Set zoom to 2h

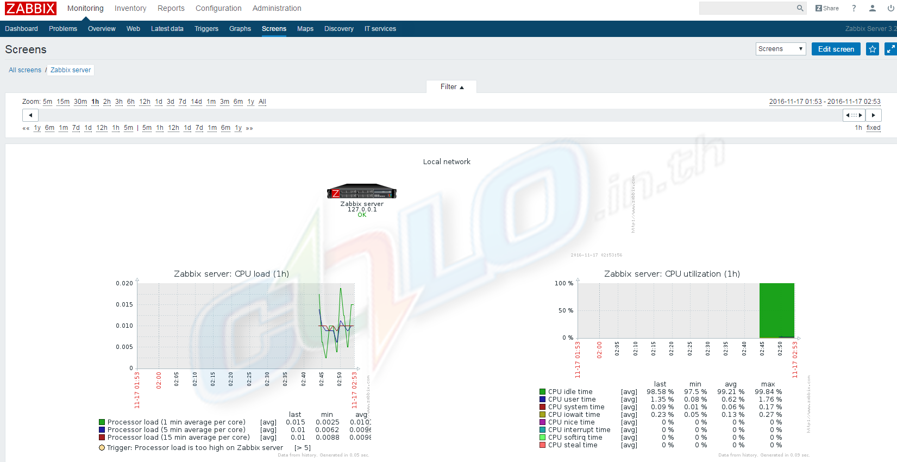(107, 102)
